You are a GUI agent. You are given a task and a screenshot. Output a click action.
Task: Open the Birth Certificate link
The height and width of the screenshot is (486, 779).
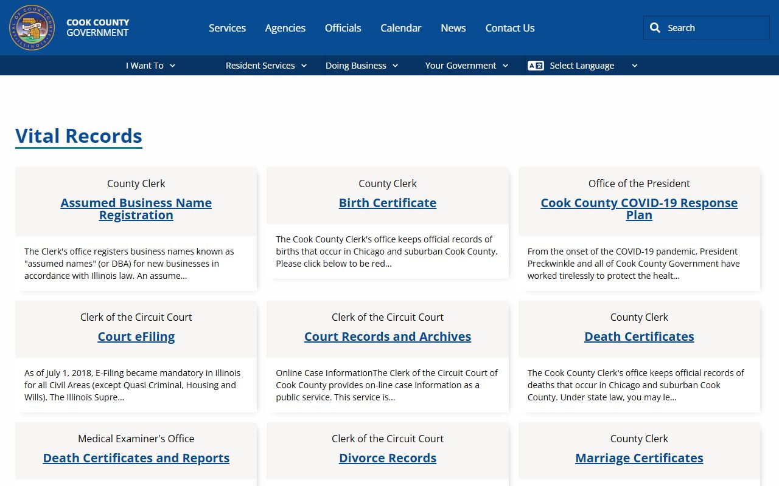tap(388, 203)
